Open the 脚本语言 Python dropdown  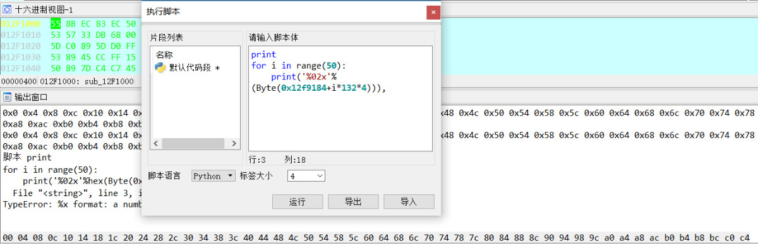pyautogui.click(x=214, y=176)
